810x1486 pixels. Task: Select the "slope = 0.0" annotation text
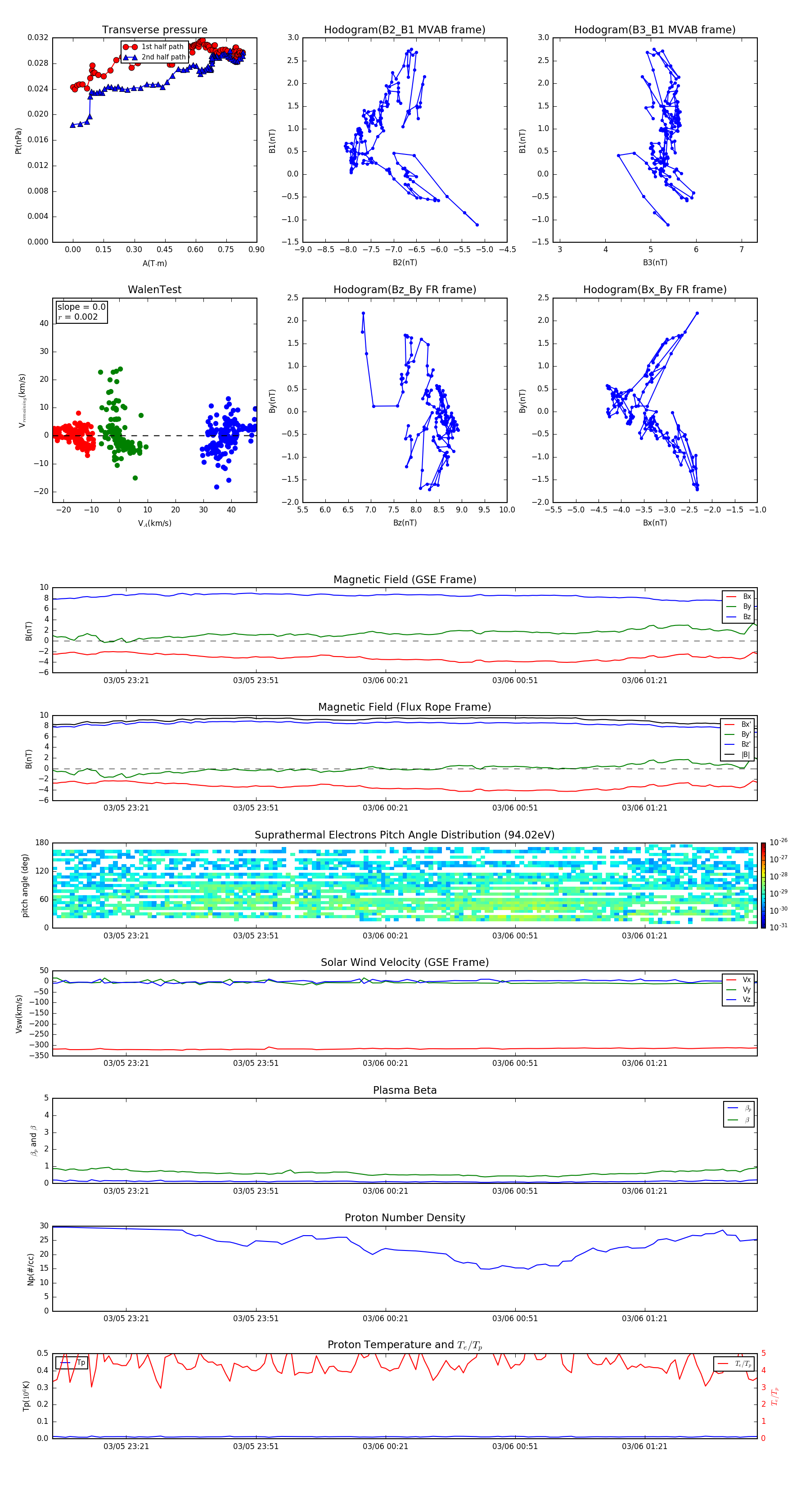81,307
